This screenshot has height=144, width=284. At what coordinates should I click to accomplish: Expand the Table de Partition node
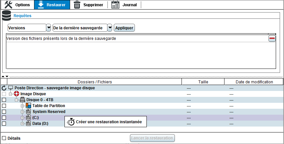tap(22, 106)
